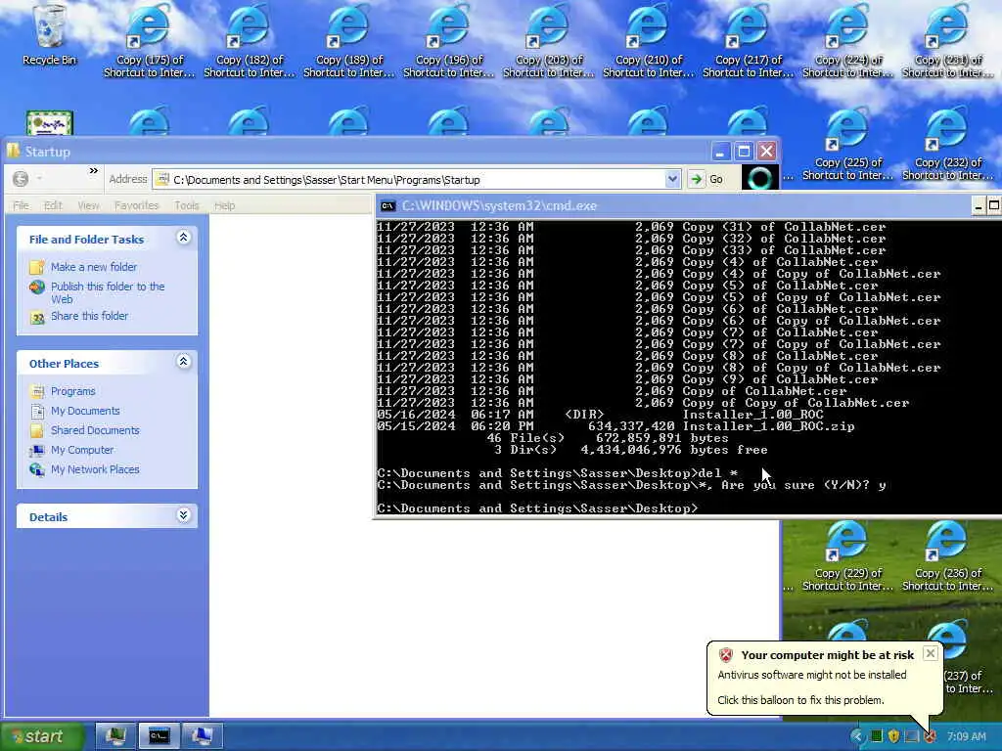Go to My Computer in Other Places
This screenshot has width=1002, height=751.
coord(82,450)
